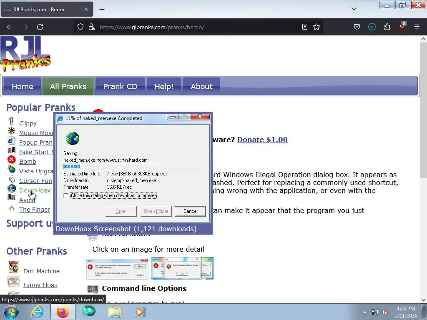Click the Firefox back arrow
427x320 pixels.
(10, 27)
